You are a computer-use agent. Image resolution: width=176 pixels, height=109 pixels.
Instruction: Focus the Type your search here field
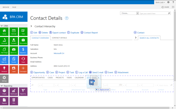click(153, 13)
